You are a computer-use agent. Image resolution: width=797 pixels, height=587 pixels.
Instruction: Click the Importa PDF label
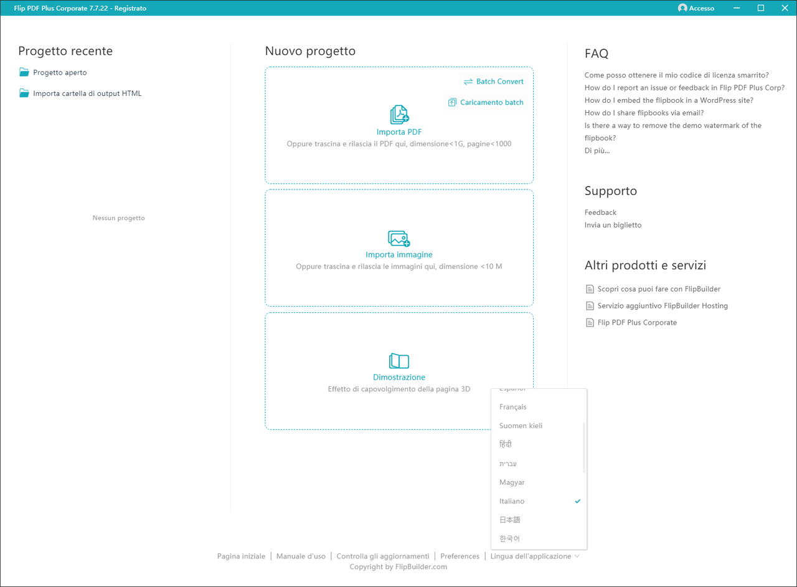[x=399, y=132]
